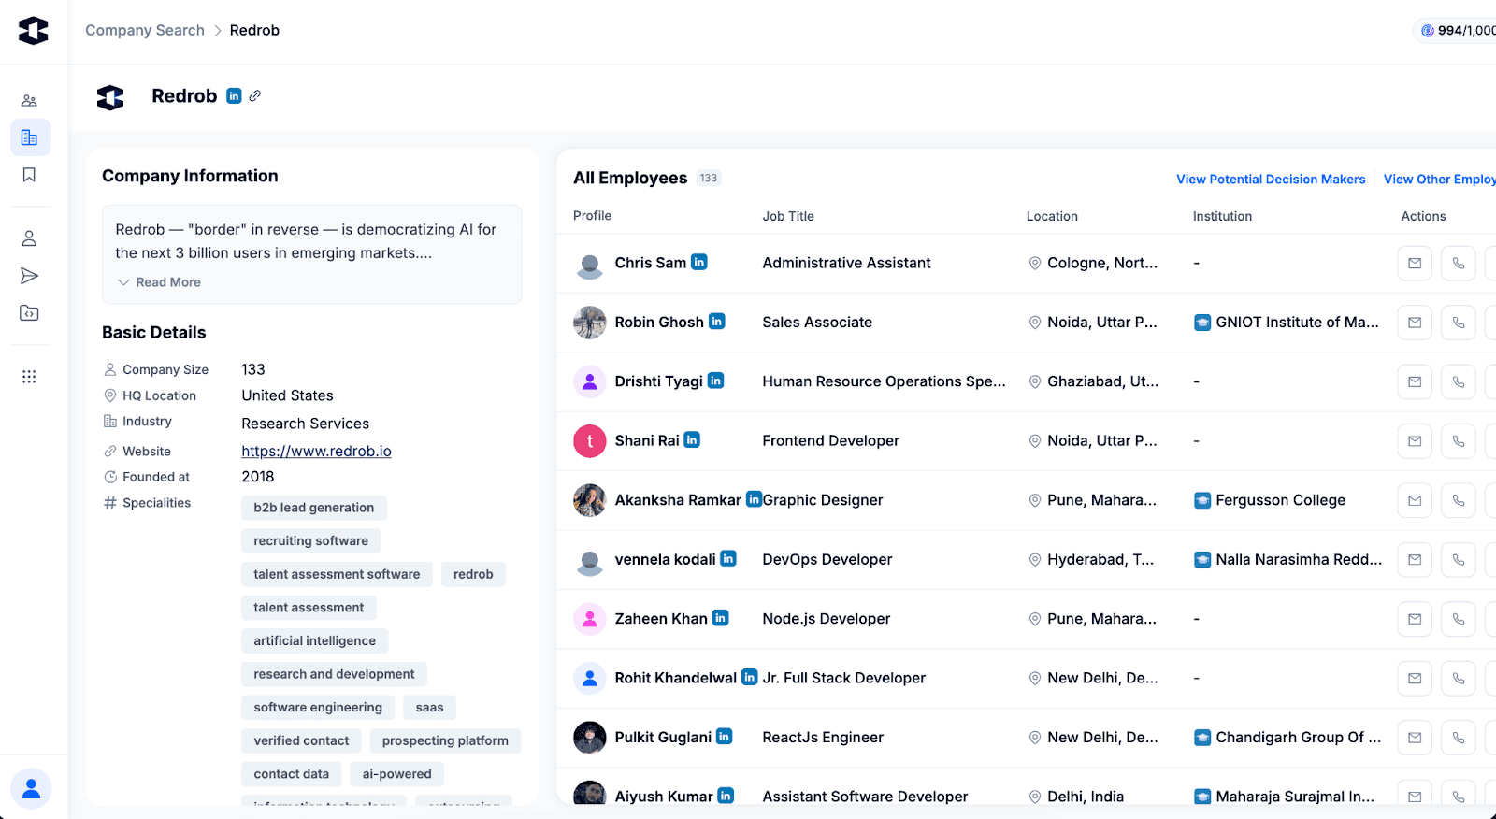Click the Research Services industry value

click(x=305, y=424)
